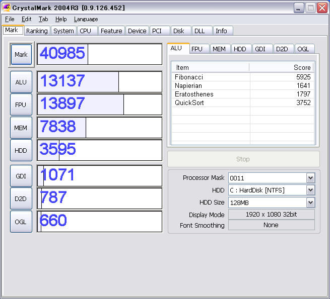
Task: Click the Eratosthenes score 1797
Action: pos(303,94)
